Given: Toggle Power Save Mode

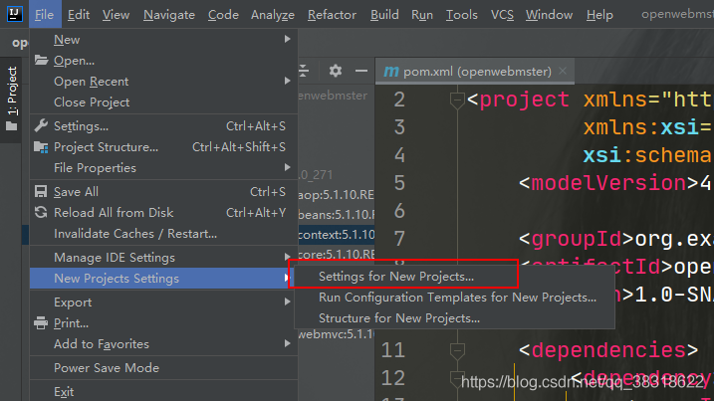Looking at the screenshot, I should [164, 368].
